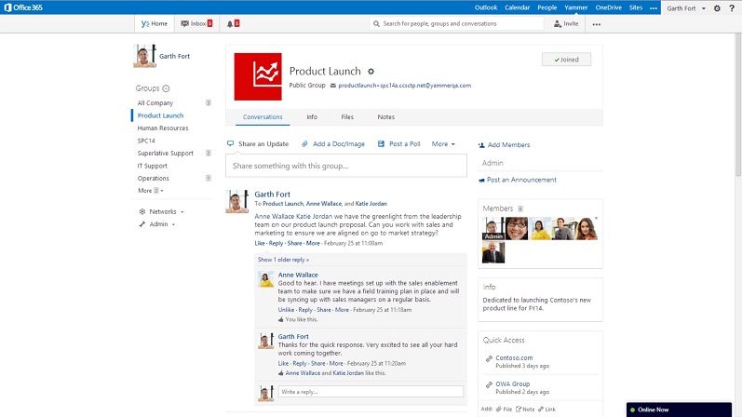Viewport: 742px width, 417px height.
Task: Show 1 older reply
Action: click(x=283, y=260)
